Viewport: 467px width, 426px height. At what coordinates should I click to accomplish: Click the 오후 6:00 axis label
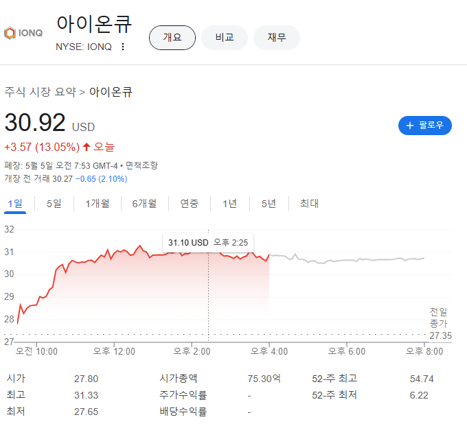point(347,351)
